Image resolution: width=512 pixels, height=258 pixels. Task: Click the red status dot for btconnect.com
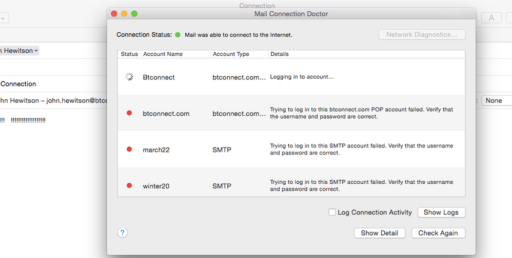tap(129, 113)
